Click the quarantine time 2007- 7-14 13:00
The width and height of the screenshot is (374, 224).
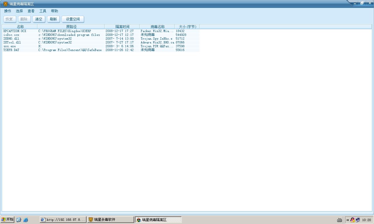coord(120,38)
